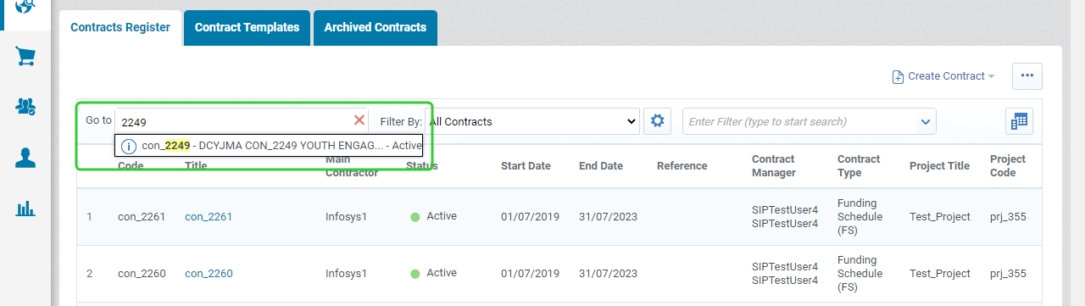Open the bar chart reports sidebar icon
Viewport: 1085px width, 306px height.
point(25,208)
